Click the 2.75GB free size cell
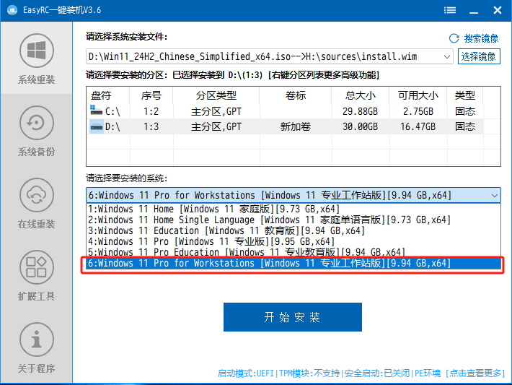Screen dimensions: 512x385 pyautogui.click(x=418, y=111)
